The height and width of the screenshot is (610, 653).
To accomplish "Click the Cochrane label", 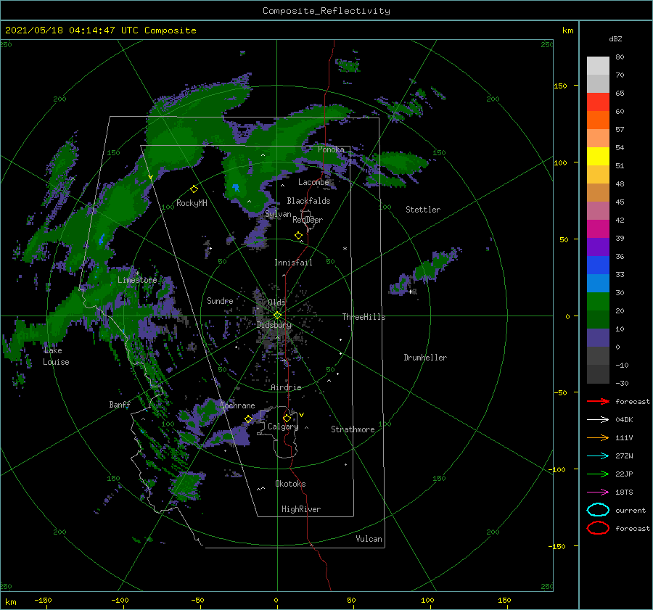I will [237, 405].
